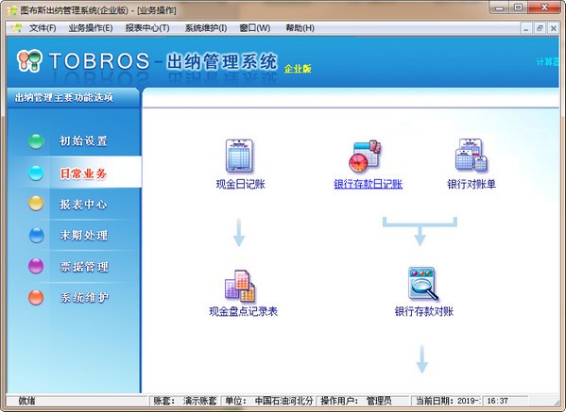Open the 文件(F) menu
The image size is (566, 412).
pyautogui.click(x=43, y=27)
